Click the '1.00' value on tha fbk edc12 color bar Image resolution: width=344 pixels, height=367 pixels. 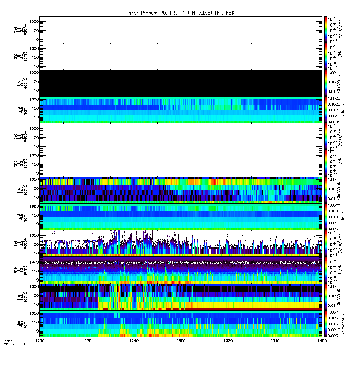pyautogui.click(x=332, y=73)
